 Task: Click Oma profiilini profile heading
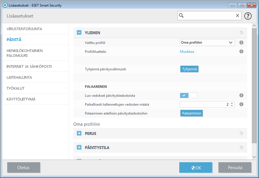coord(87,124)
